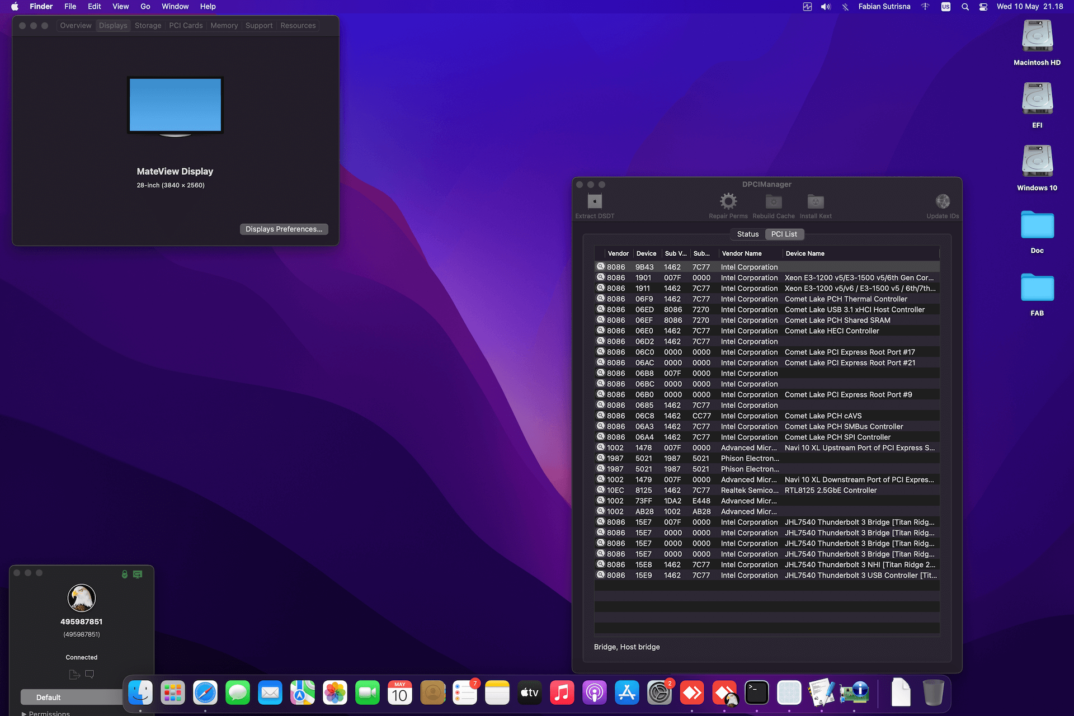Open Launchpad in the Dock
Screen dimensions: 1074x716
(x=173, y=693)
